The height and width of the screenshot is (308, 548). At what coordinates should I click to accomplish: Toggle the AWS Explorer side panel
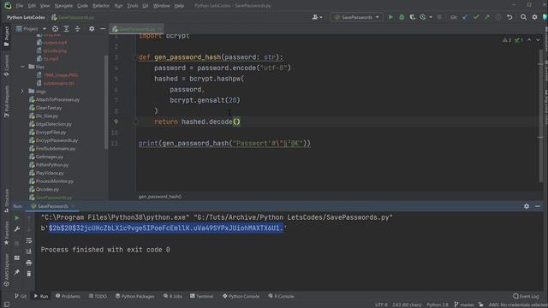tap(7, 270)
